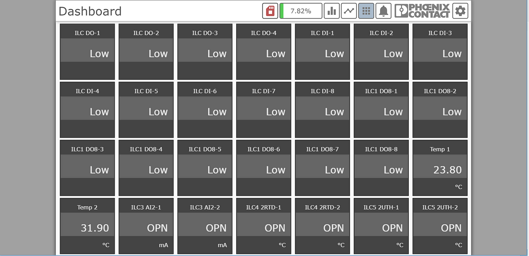
Task: Select the ILC DI-2 tile
Action: (x=381, y=52)
